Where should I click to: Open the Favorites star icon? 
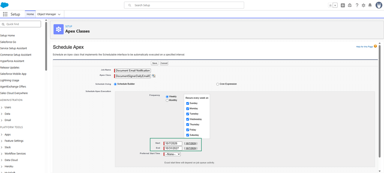tap(330, 5)
